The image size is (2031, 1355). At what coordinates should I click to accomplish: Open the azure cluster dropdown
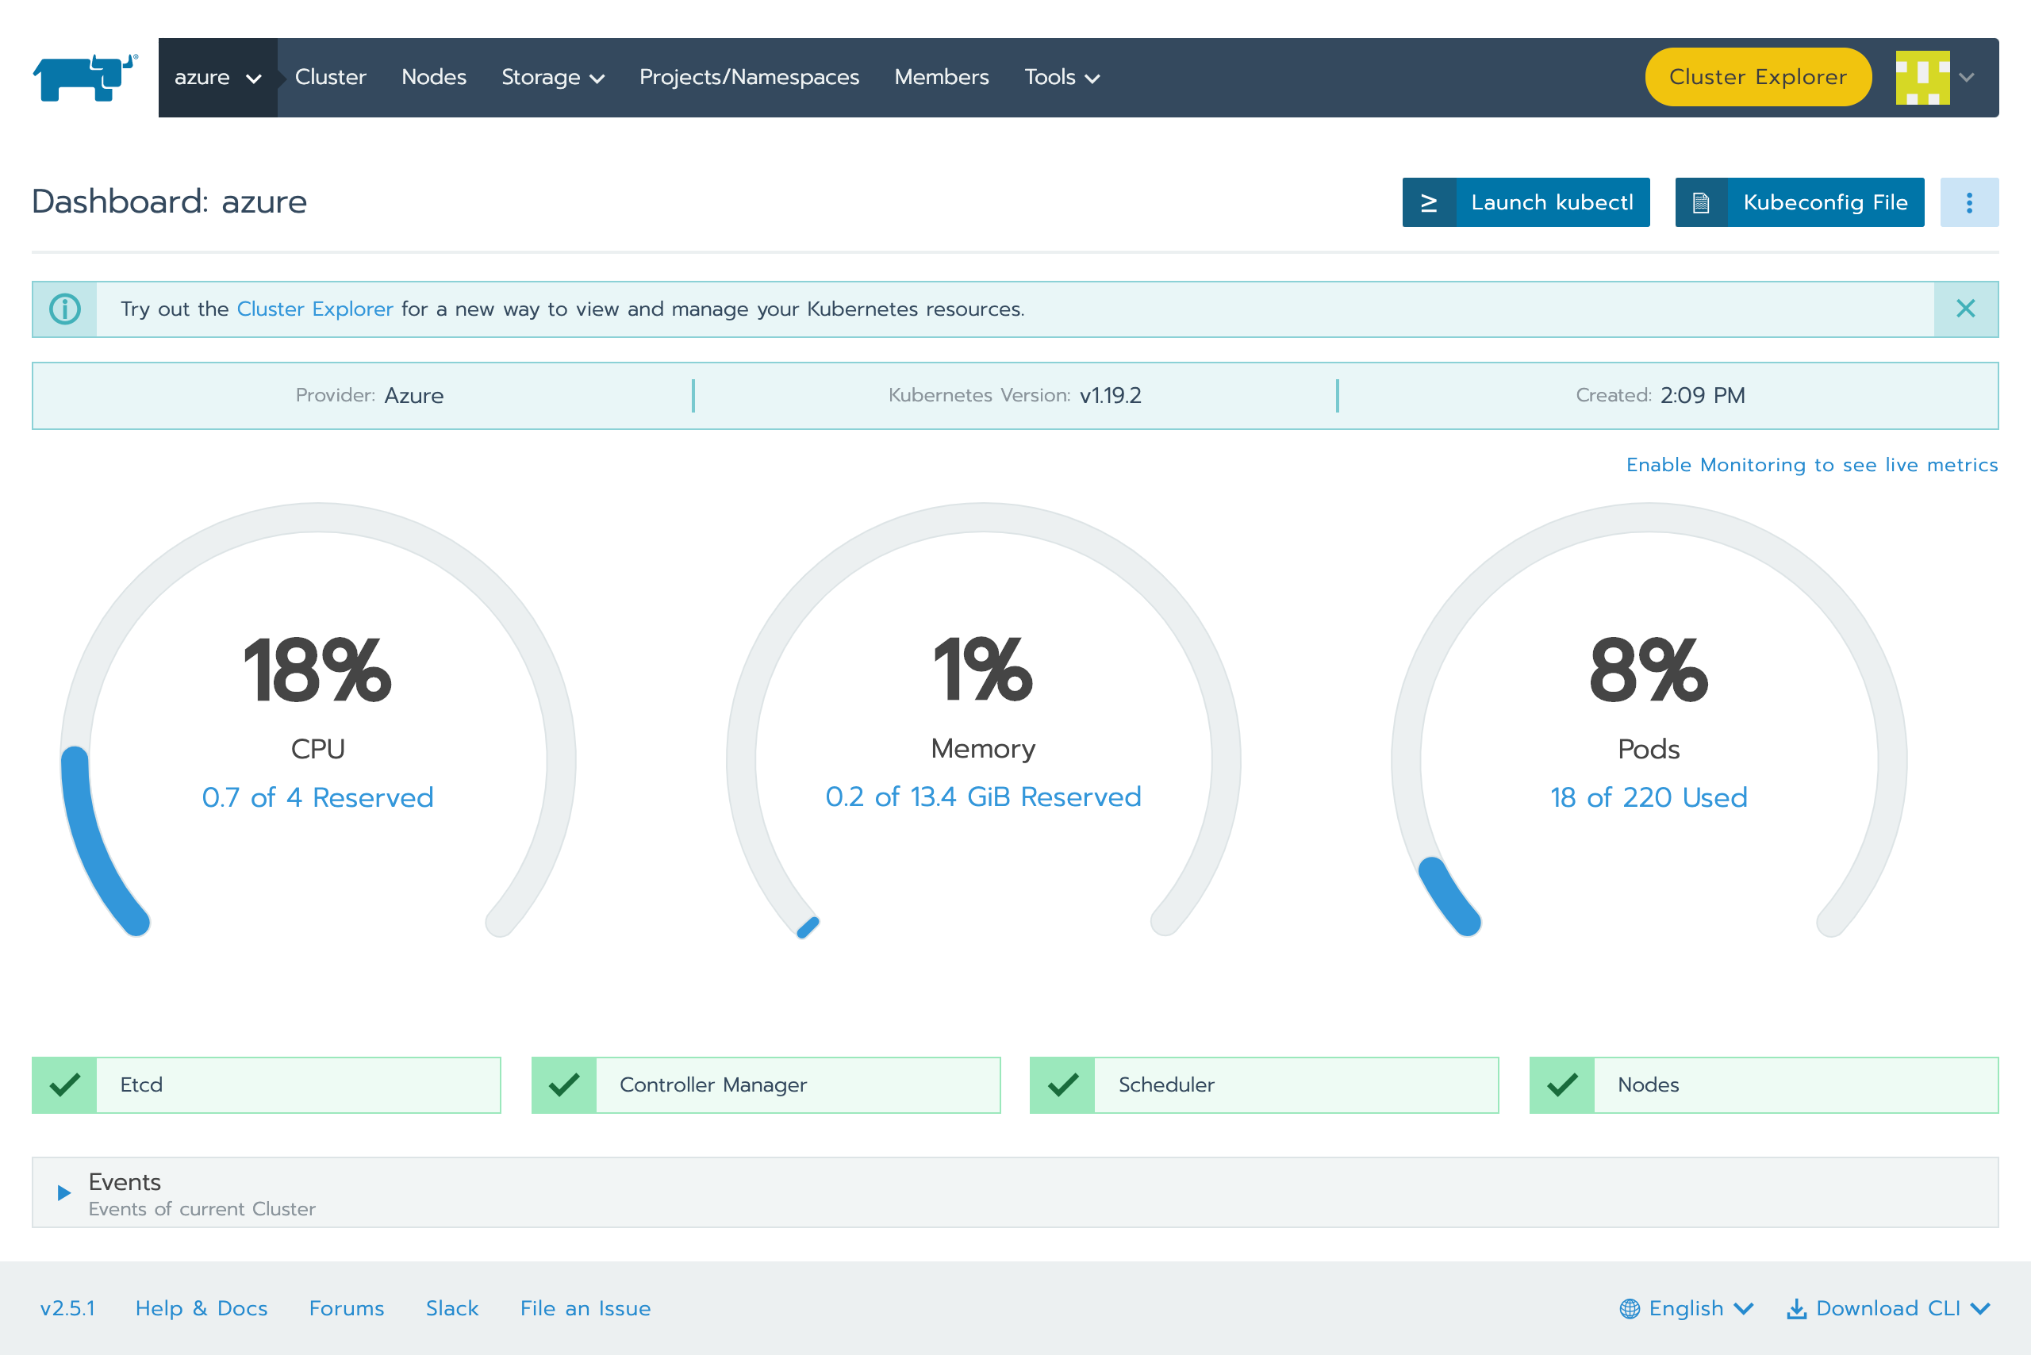coord(218,78)
